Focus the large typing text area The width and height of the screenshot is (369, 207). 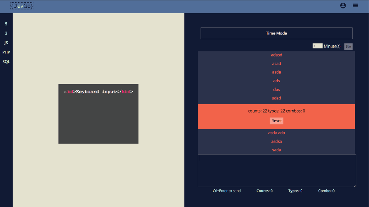[x=277, y=171]
